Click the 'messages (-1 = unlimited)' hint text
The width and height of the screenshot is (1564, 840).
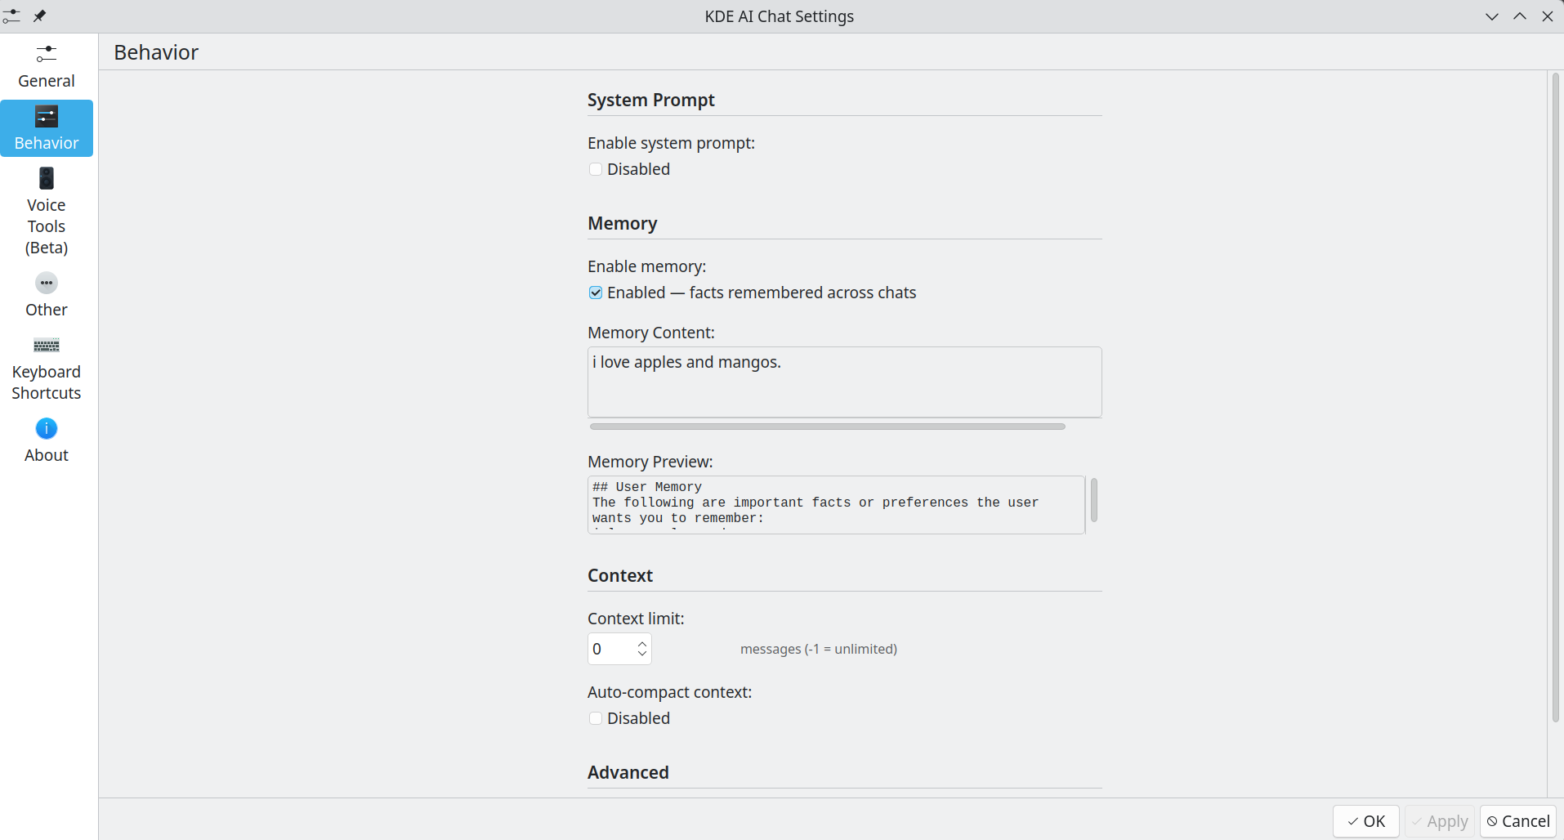pyautogui.click(x=819, y=649)
